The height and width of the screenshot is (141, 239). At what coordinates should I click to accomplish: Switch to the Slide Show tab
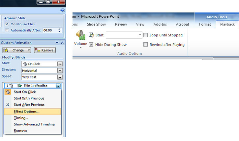pyautogui.click(x=96, y=24)
